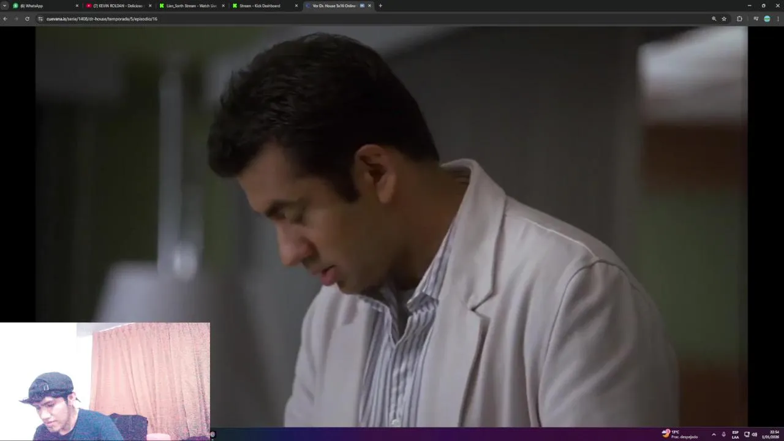Change the ESP LAA keyboard language
Viewport: 784px width, 441px height.
(736, 434)
